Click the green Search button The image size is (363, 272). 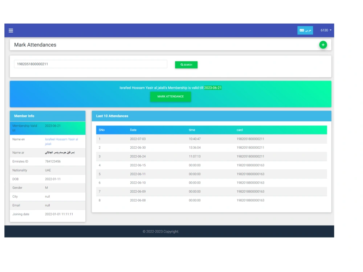tap(186, 65)
